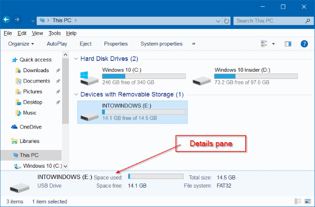Click navigation pane scroll up arrow
The width and height of the screenshot is (315, 207).
[65, 55]
